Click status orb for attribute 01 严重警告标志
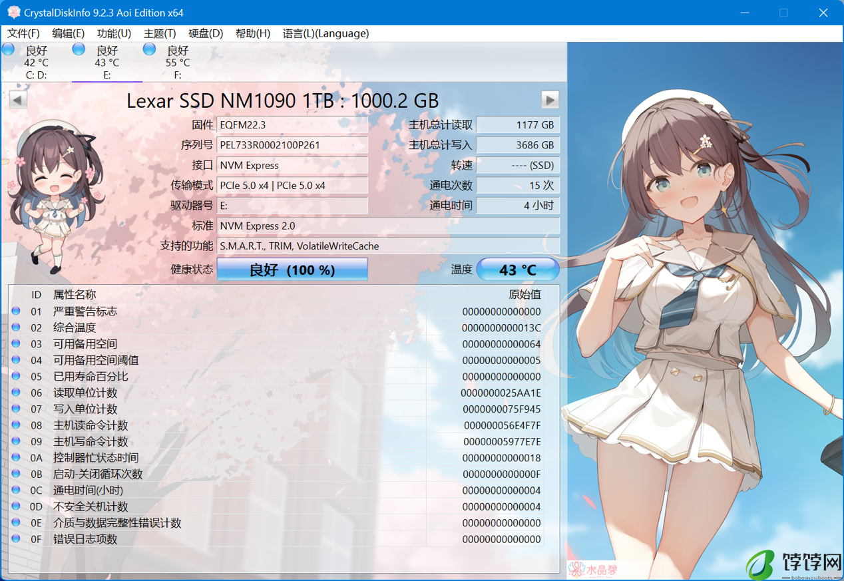The height and width of the screenshot is (581, 844). (x=16, y=311)
